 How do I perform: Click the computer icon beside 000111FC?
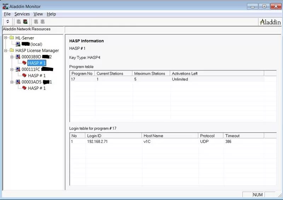(18, 69)
